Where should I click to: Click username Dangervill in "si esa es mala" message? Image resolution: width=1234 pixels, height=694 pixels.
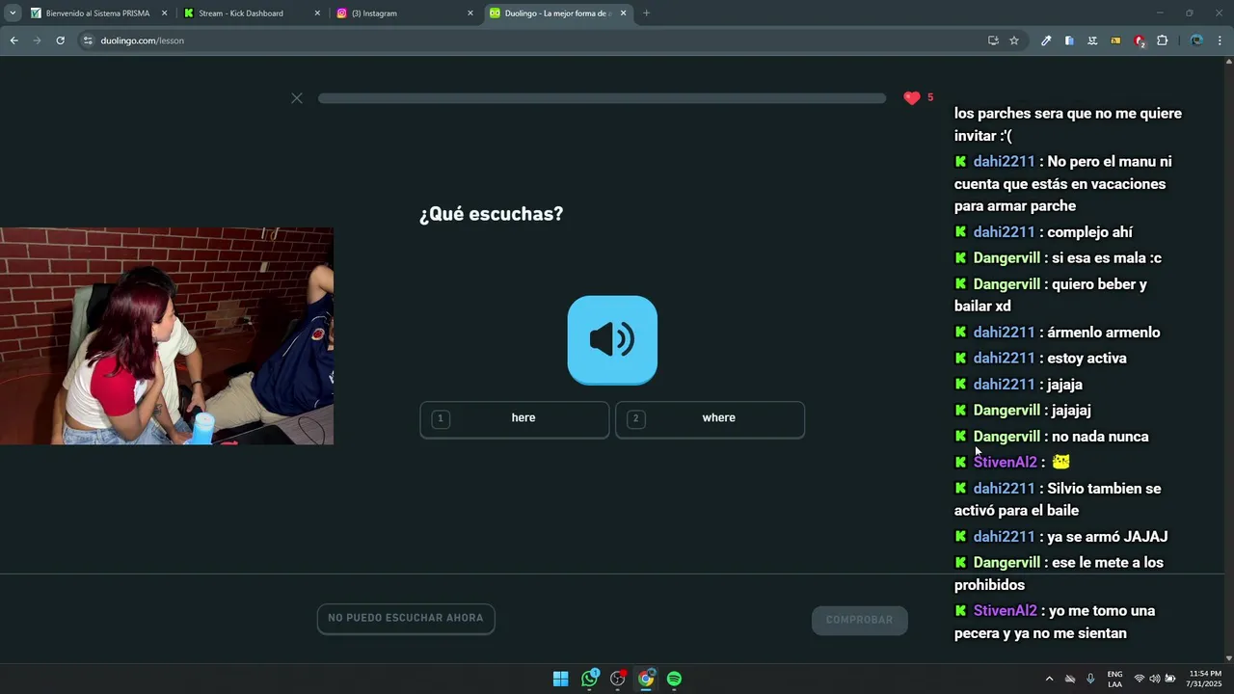(x=1006, y=258)
